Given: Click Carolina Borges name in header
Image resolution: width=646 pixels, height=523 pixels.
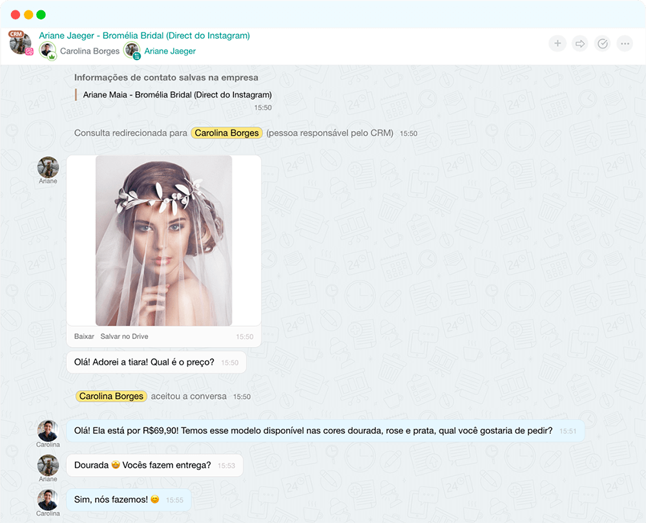Looking at the screenshot, I should click(x=89, y=51).
